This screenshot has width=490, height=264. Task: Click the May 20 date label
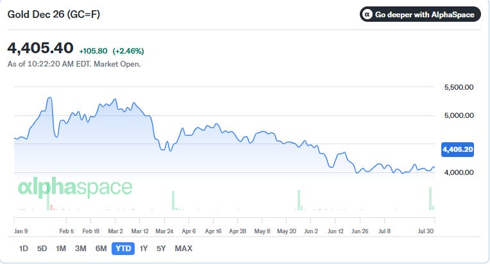[287, 231]
